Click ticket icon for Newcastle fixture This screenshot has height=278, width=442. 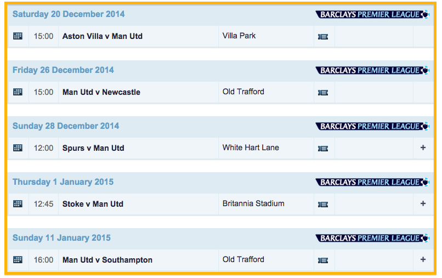323,93
